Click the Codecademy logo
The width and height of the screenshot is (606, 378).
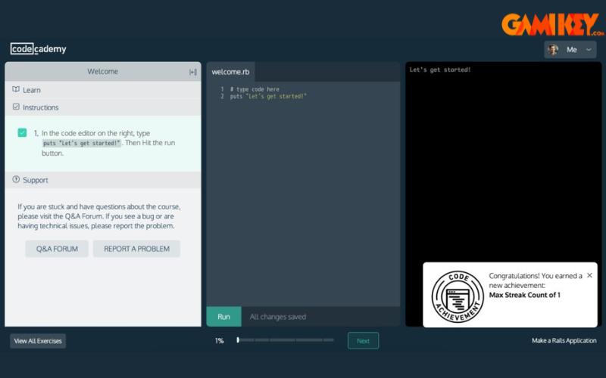click(39, 49)
